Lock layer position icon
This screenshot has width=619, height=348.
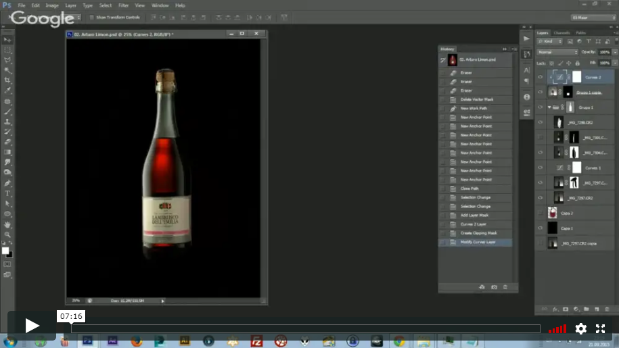pyautogui.click(x=569, y=63)
